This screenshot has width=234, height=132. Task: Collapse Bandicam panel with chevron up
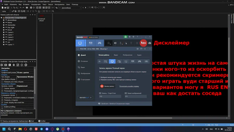click(150, 49)
